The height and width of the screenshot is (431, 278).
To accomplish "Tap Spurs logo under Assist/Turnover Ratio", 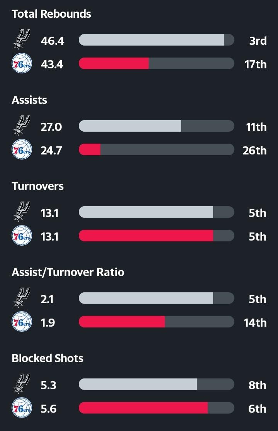I will [x=22, y=298].
